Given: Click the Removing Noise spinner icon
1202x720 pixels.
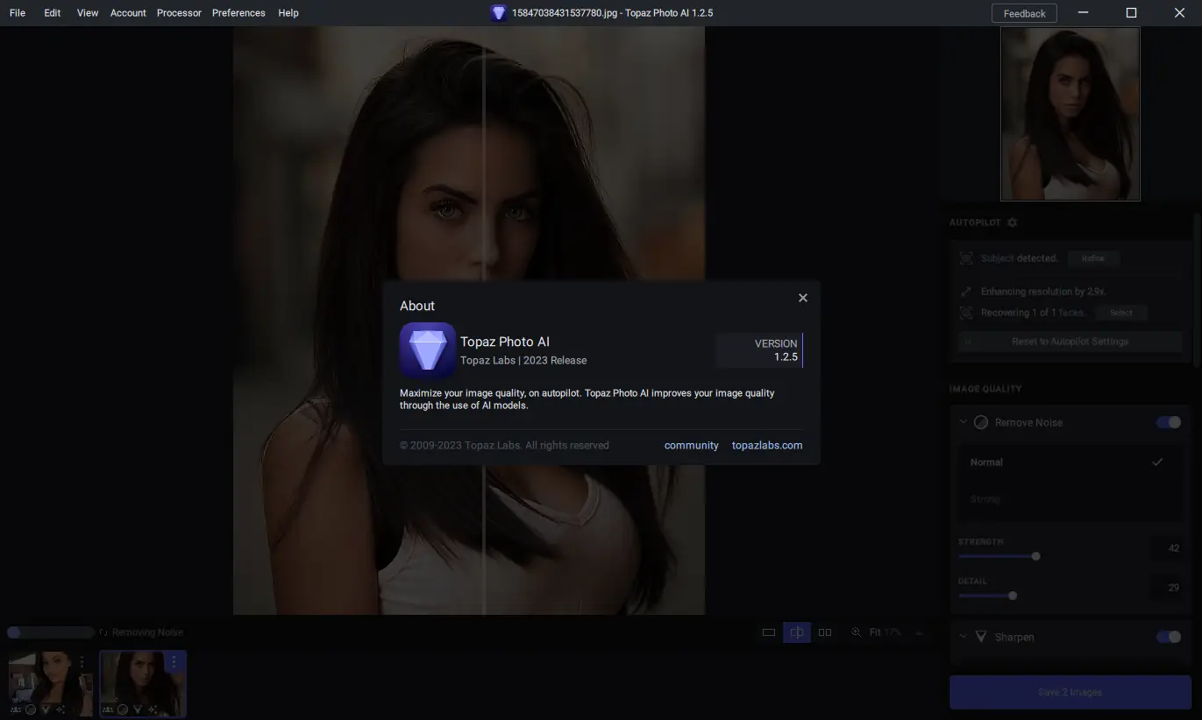Looking at the screenshot, I should [x=103, y=632].
